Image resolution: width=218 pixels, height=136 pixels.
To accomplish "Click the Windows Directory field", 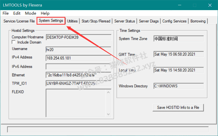I will pos(179,86).
